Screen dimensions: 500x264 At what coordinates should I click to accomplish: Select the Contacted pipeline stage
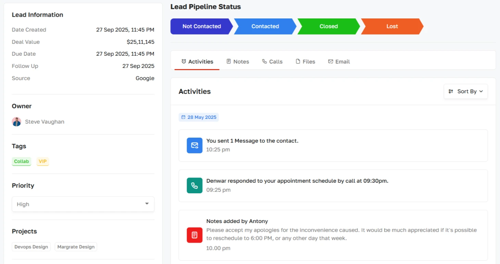[265, 26]
